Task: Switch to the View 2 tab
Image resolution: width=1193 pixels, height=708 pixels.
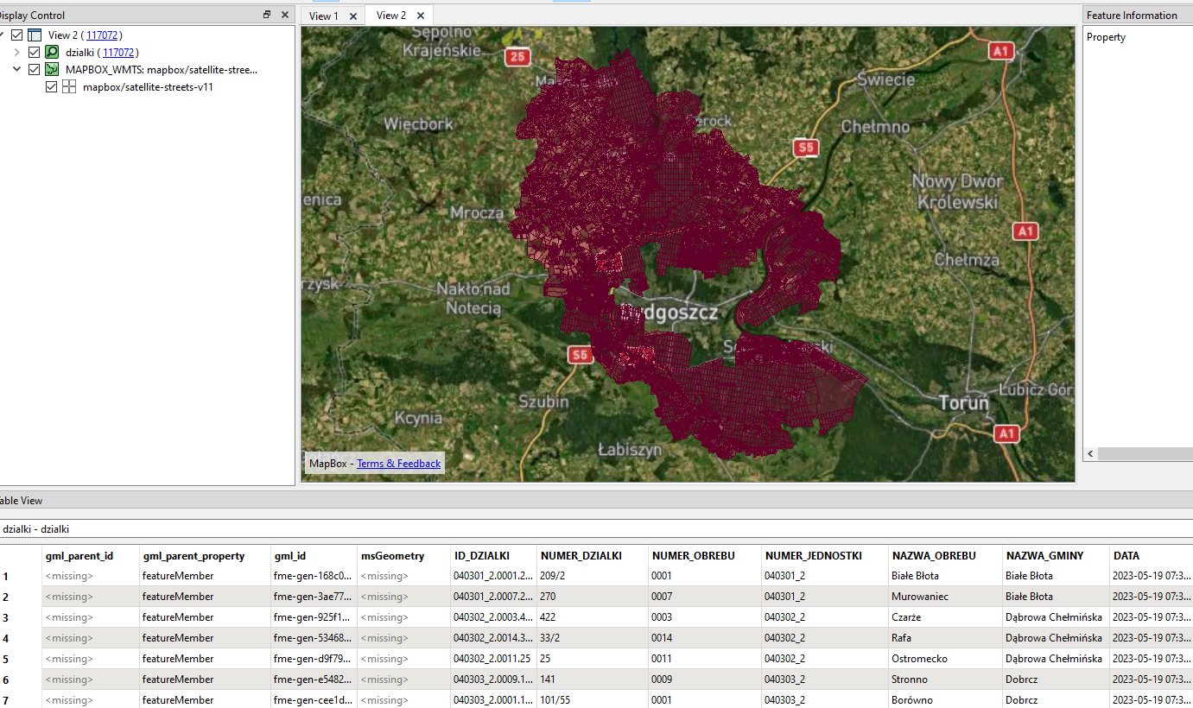Action: (x=401, y=16)
